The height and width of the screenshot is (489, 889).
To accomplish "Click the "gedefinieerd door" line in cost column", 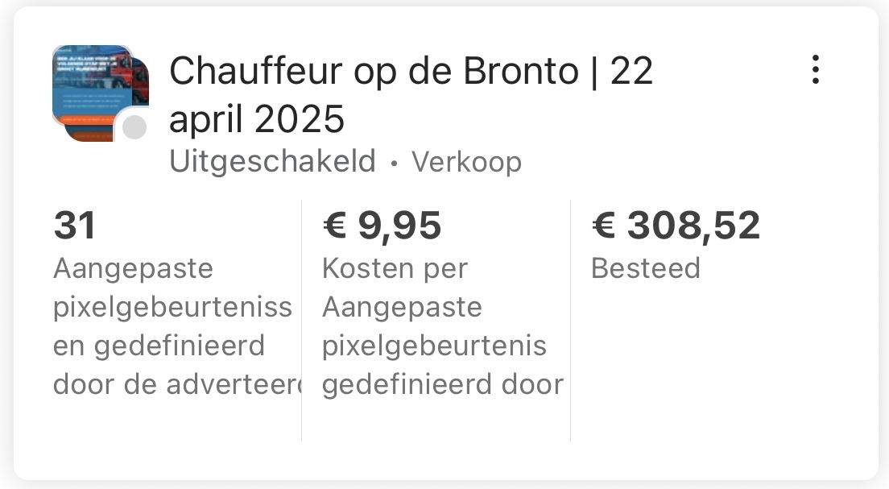I will (x=442, y=384).
